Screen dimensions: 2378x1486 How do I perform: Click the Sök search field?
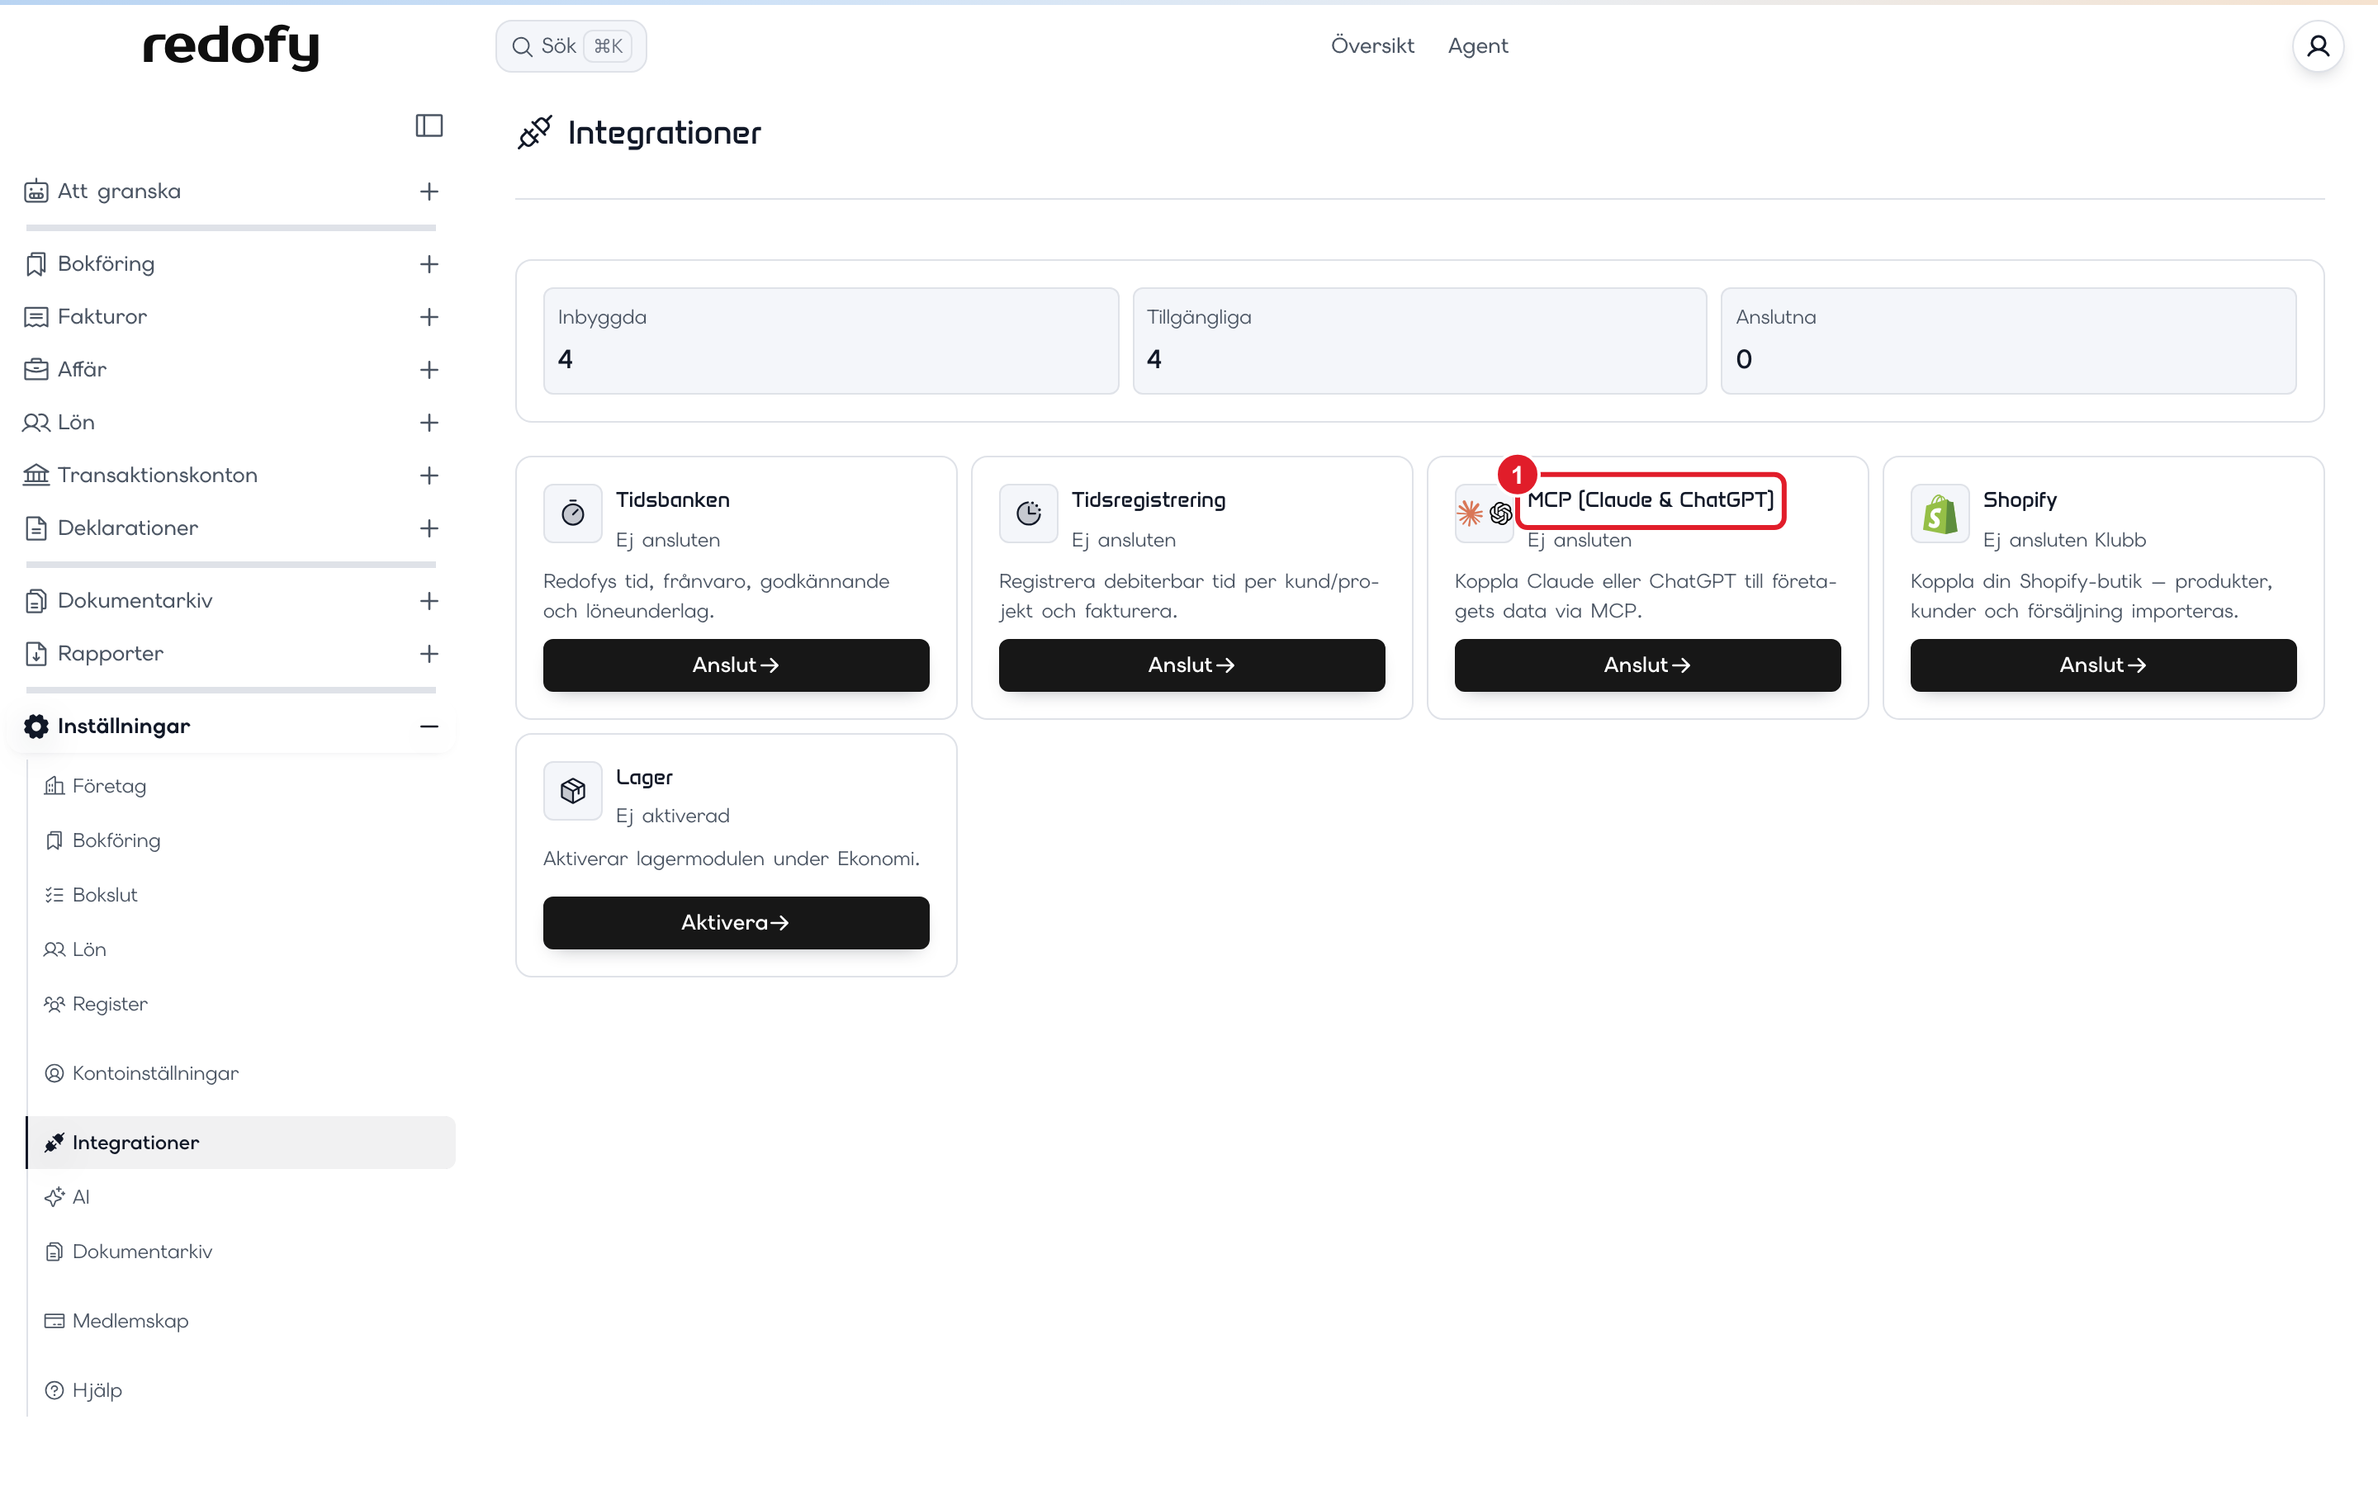[x=571, y=46]
